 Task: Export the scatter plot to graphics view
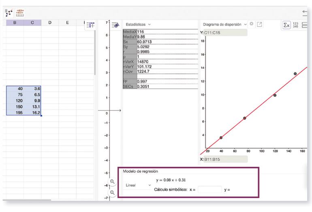pos(259,24)
